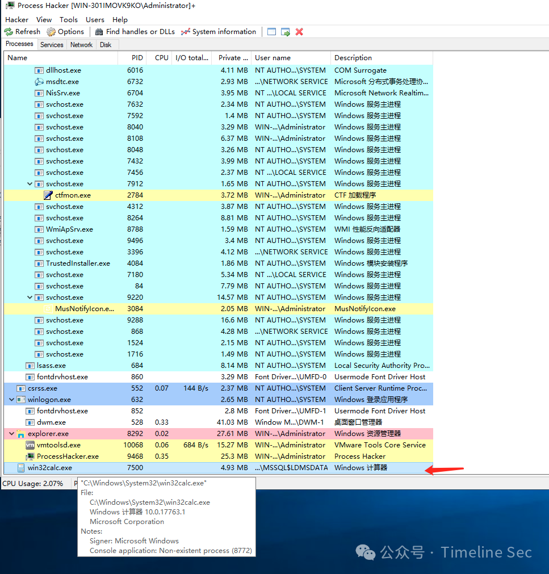
Task: Select ctfmon.exe process name
Action: (x=73, y=195)
